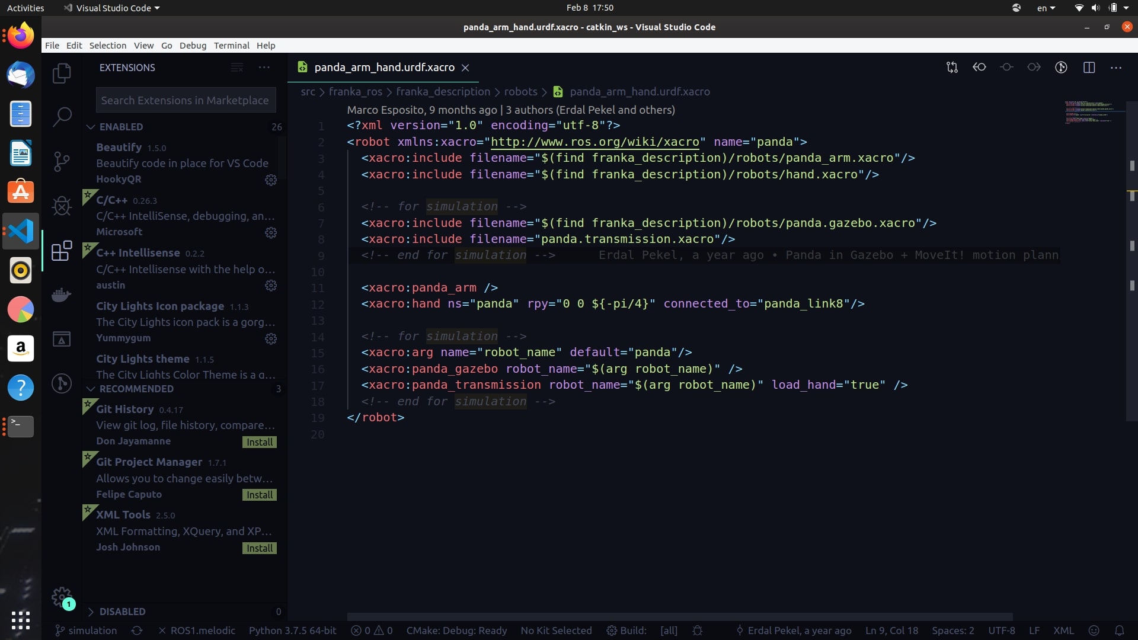Split the editor to the right
Screen dimensions: 1138x640
(x=1089, y=68)
